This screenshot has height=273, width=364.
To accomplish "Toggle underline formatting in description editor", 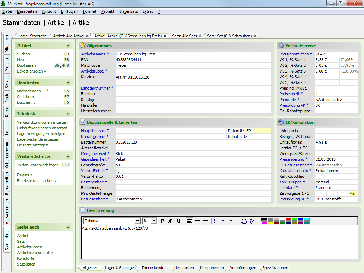I will click(178, 221).
